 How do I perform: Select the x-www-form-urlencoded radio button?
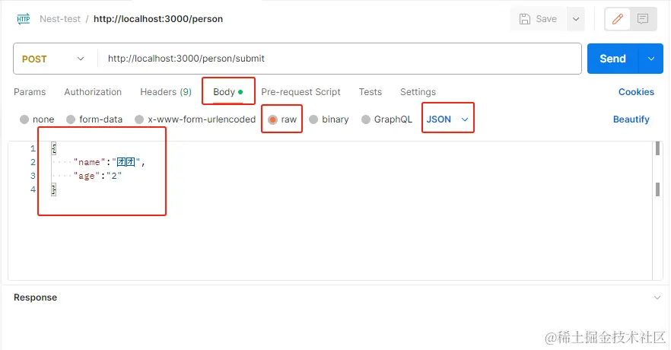point(139,119)
